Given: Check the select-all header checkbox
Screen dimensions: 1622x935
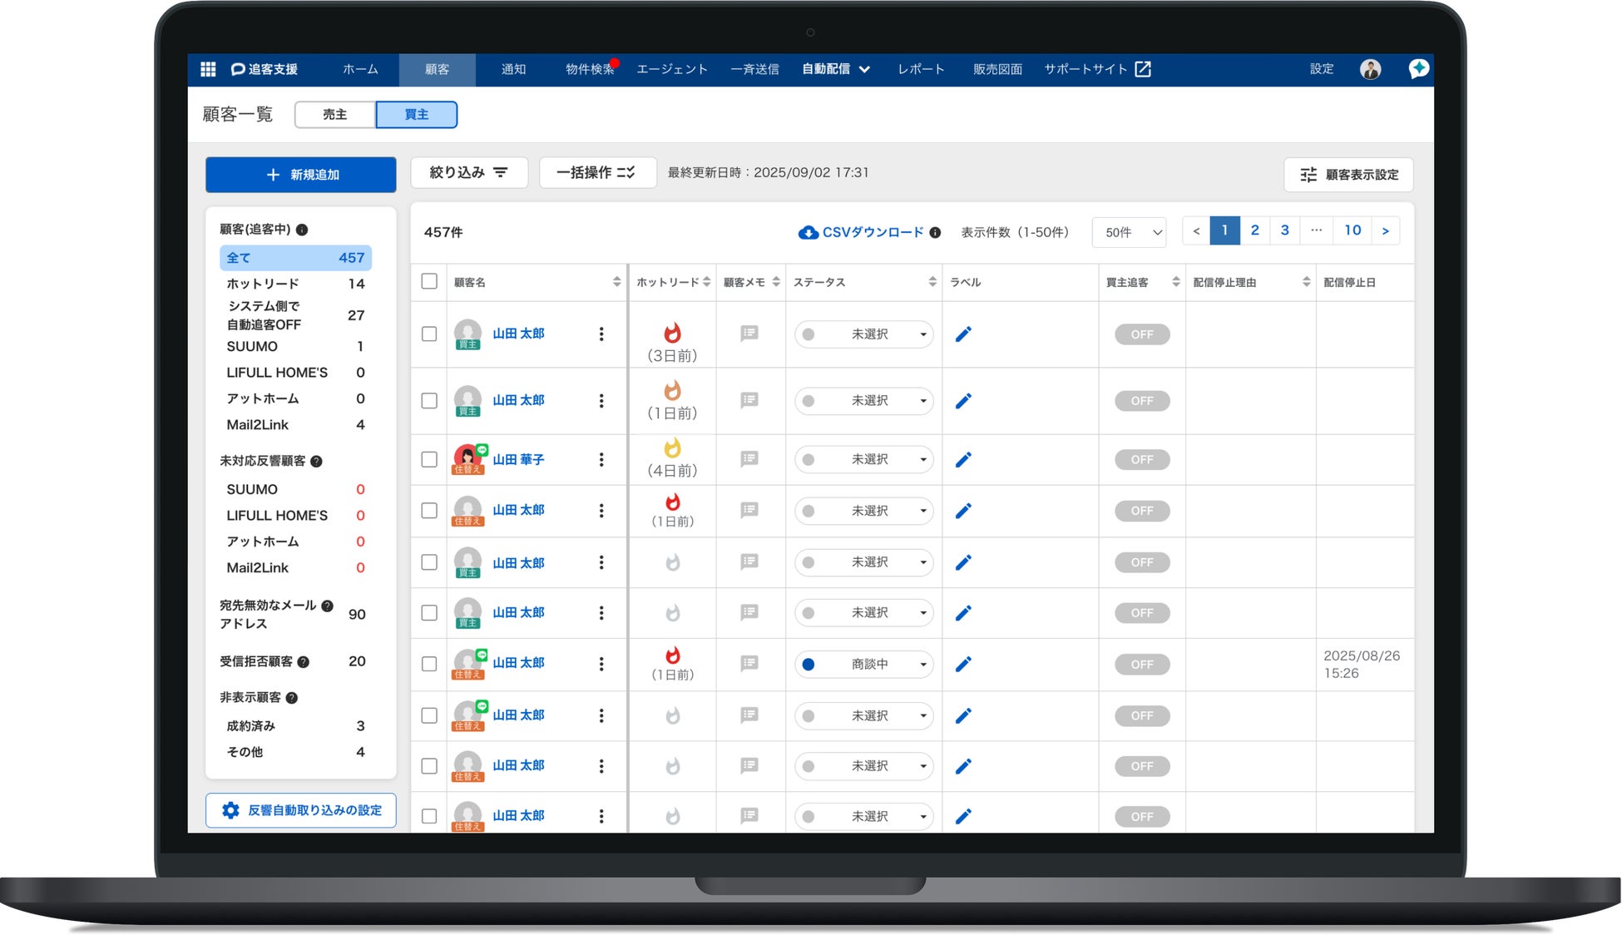Looking at the screenshot, I should coord(429,282).
